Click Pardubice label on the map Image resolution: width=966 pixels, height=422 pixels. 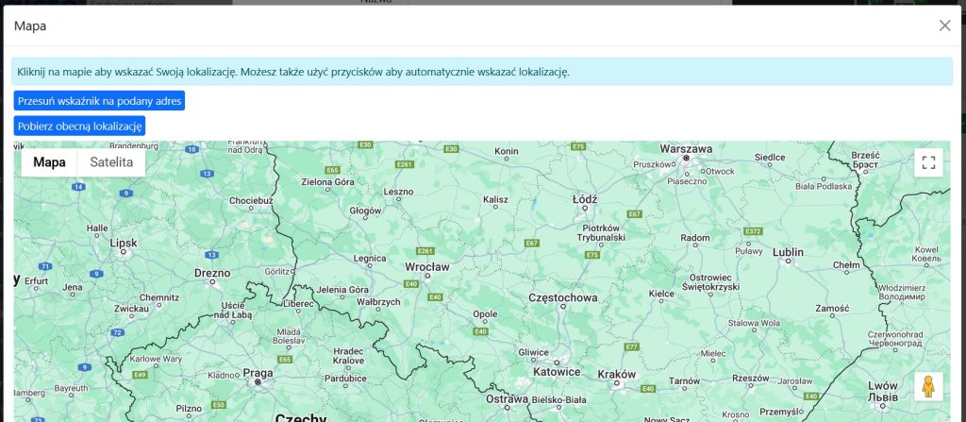coord(345,379)
